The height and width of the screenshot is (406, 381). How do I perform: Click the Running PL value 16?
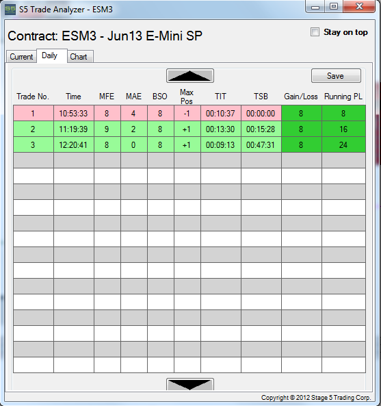point(343,129)
